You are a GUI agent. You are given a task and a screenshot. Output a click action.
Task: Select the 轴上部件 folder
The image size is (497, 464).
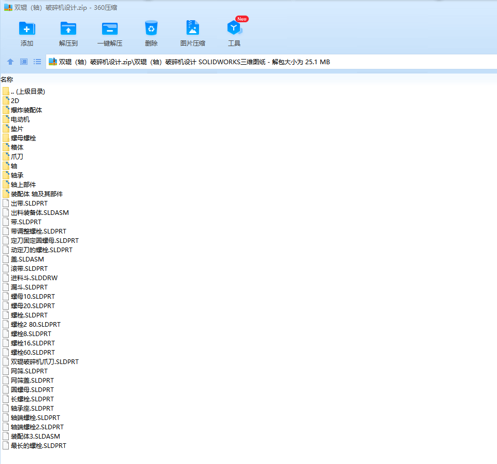click(x=19, y=185)
